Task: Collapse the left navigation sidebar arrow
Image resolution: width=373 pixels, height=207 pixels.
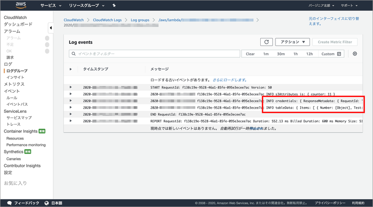Action: (x=50, y=28)
